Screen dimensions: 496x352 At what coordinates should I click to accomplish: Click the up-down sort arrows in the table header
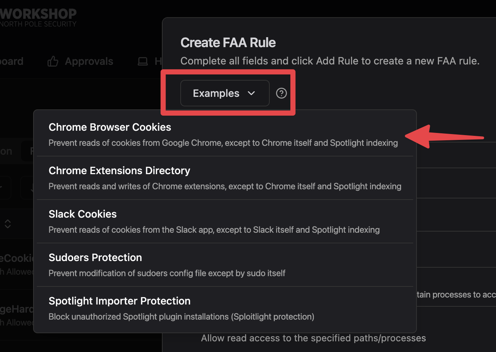coord(8,223)
